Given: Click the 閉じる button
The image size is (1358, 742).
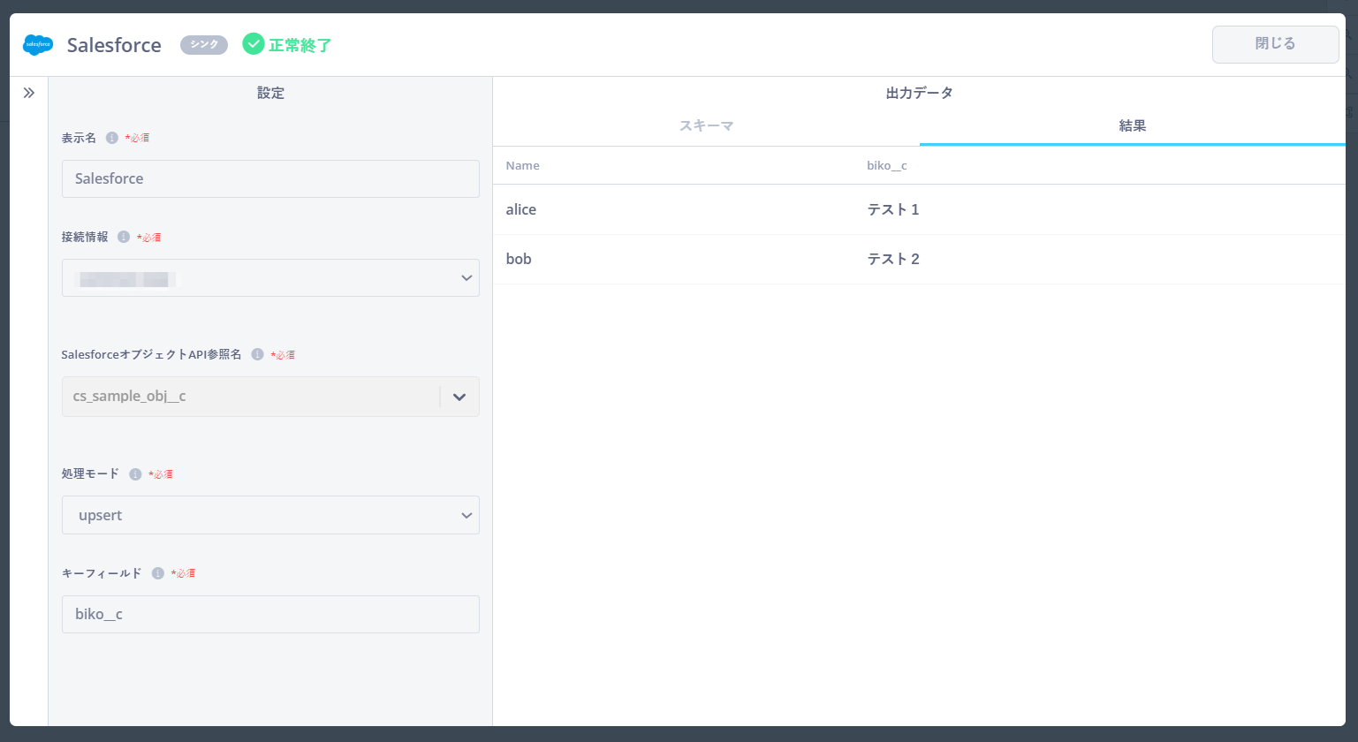Looking at the screenshot, I should (1275, 44).
